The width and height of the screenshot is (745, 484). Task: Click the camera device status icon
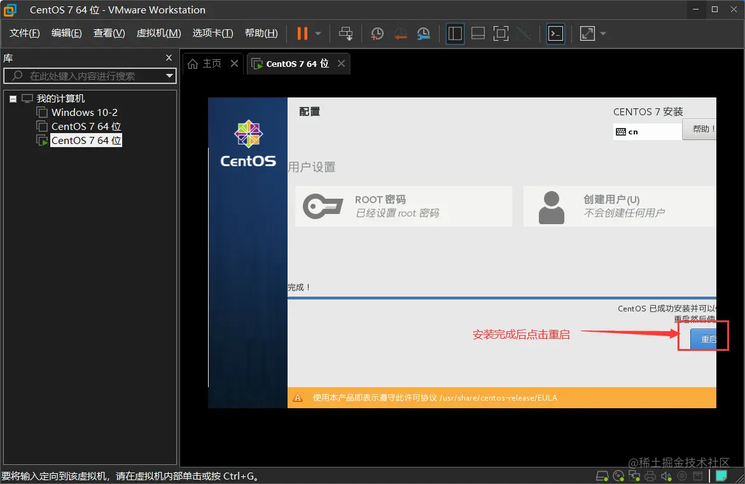tap(682, 476)
